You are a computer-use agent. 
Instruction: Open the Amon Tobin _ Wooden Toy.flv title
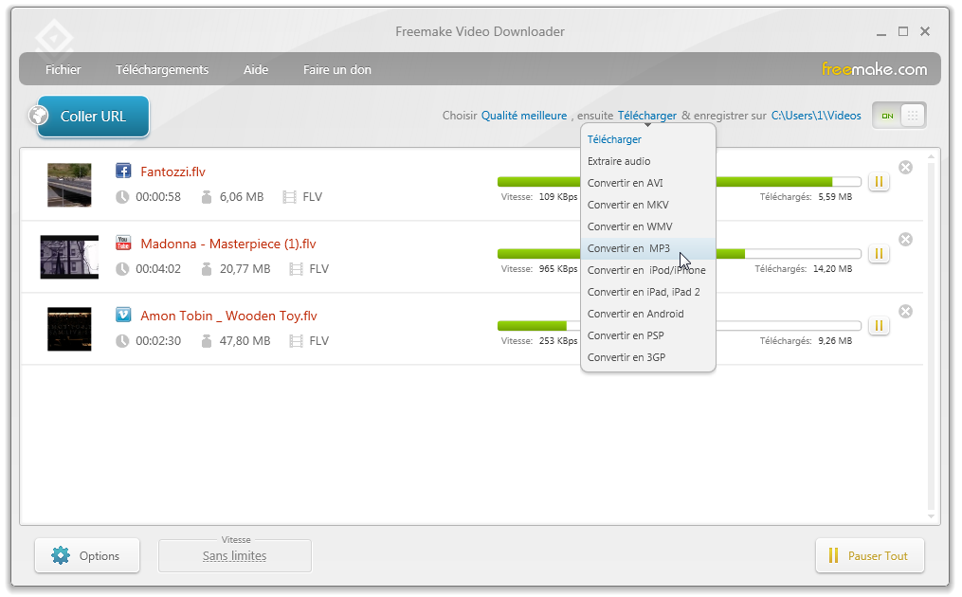(228, 316)
